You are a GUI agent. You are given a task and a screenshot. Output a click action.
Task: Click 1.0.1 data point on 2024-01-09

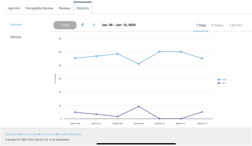tap(139, 107)
